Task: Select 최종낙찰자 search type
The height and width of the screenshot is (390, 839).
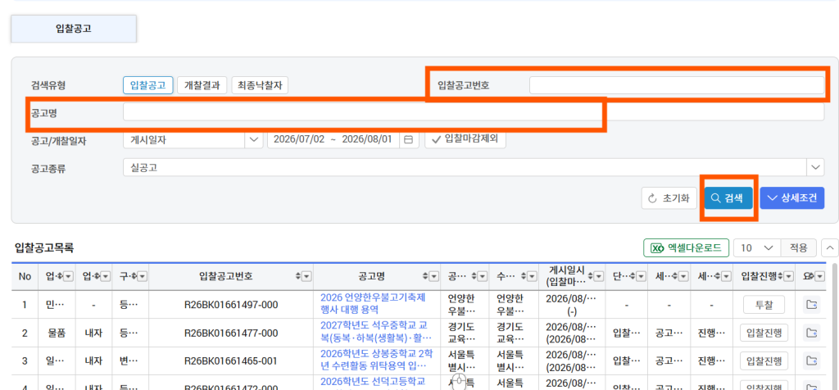Action: (260, 85)
